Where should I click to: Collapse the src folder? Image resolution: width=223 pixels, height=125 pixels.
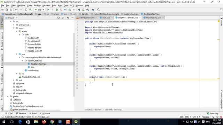[11, 22]
